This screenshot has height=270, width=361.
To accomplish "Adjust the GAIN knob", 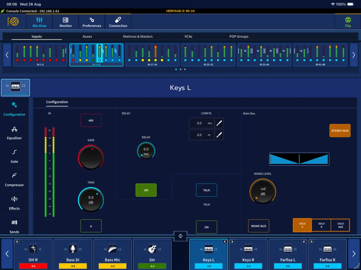I will 91,157.
